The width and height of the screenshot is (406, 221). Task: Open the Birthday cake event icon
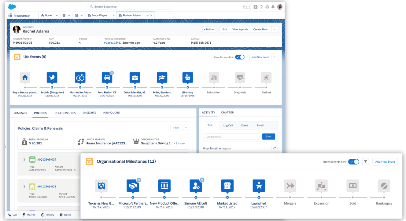187,78
